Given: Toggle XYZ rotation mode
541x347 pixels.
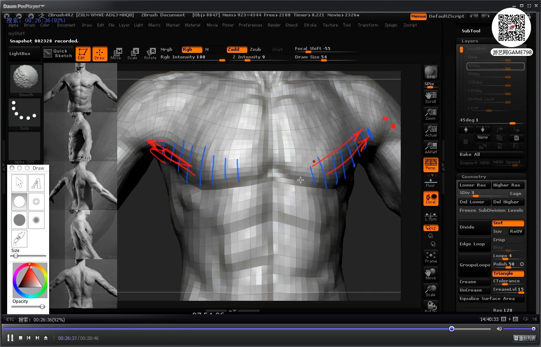Looking at the screenshot, I should (431, 228).
